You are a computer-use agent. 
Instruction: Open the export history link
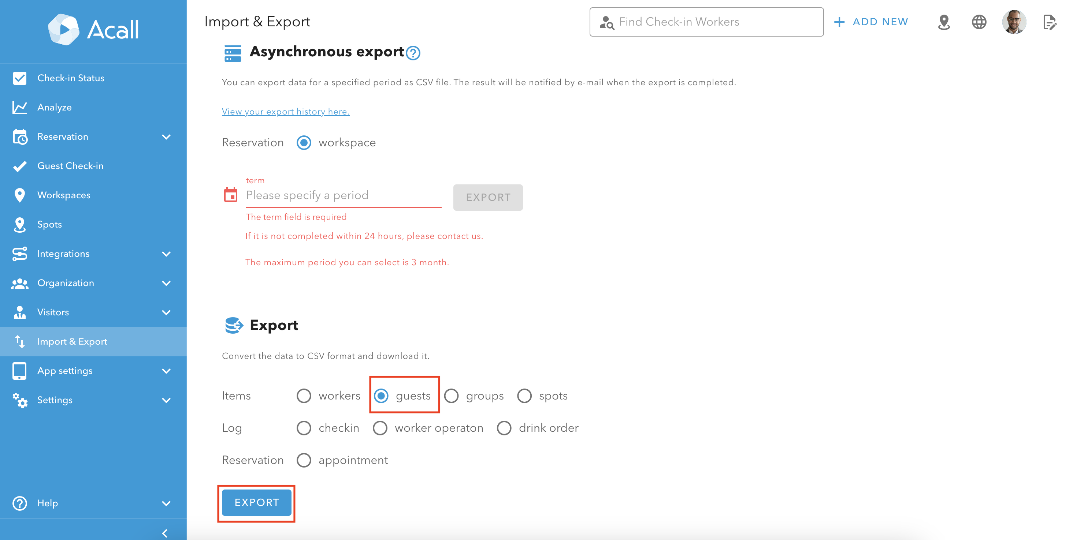coord(285,112)
